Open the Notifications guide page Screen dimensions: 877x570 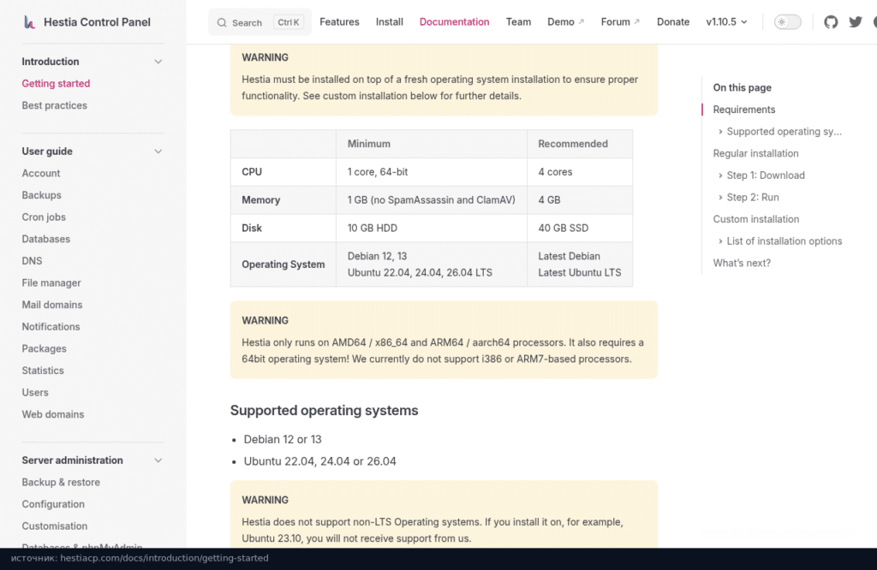[x=51, y=327]
